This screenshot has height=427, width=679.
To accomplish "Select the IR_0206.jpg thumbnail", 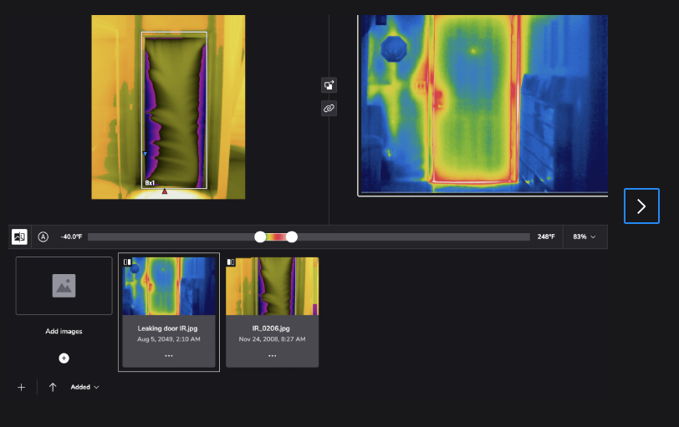I will point(272,286).
